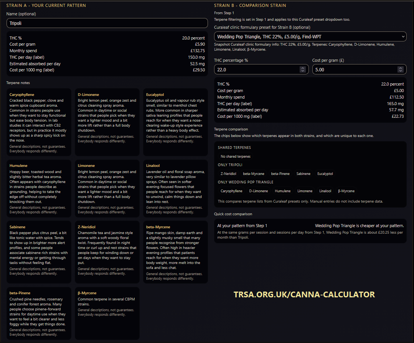Click the Sabinene chip under Only Tripoli
This screenshot has height=343, width=414.
(x=303, y=174)
